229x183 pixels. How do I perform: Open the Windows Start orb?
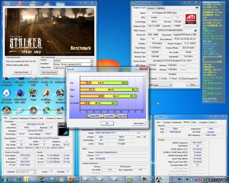(x=5, y=179)
